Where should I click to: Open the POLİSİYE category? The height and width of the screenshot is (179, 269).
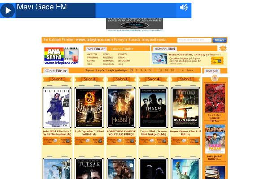point(108,58)
